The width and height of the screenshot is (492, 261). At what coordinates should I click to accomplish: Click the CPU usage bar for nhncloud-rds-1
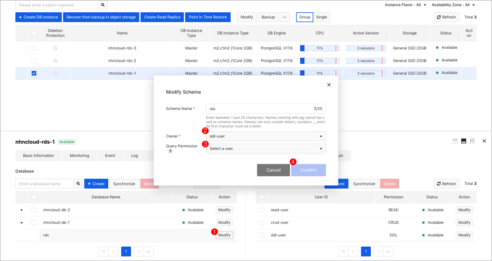point(319,73)
